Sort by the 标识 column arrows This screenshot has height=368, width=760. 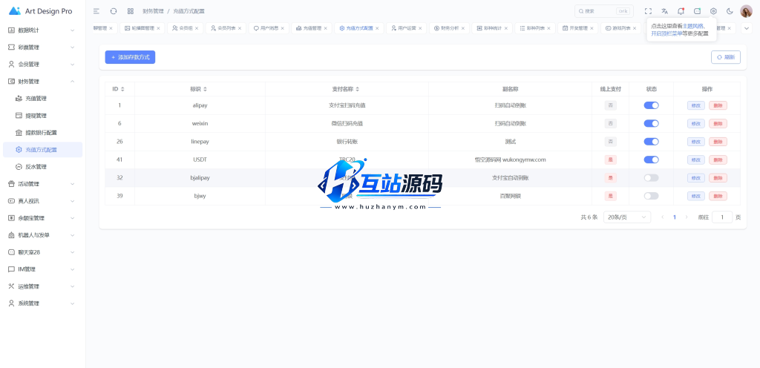tap(205, 89)
